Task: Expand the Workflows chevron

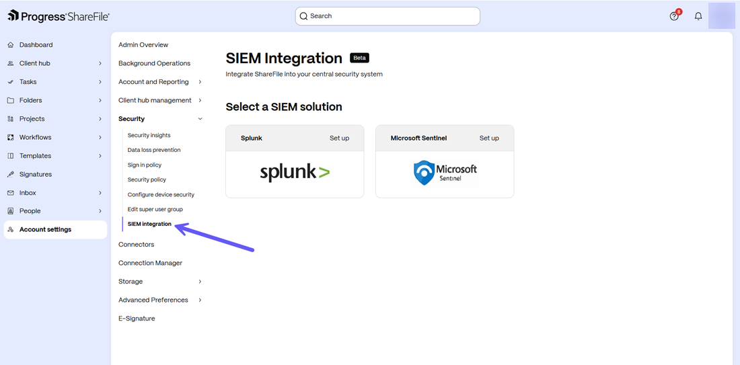Action: coord(100,137)
